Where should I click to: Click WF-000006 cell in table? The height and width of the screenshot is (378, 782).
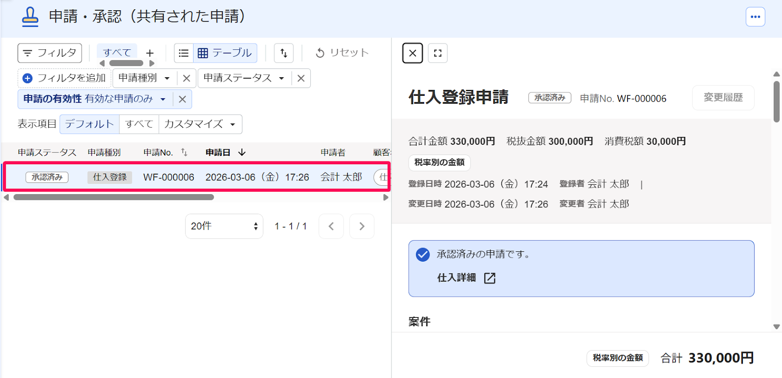169,177
